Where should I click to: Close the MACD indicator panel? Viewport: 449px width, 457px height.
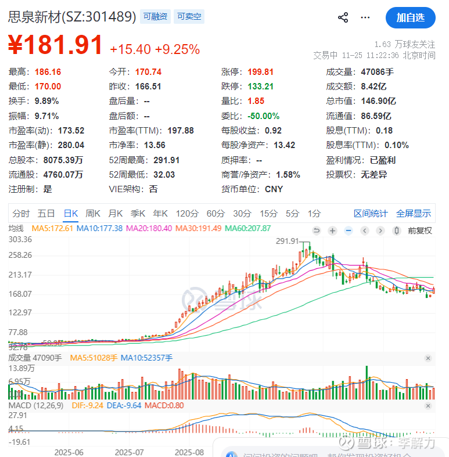(x=428, y=406)
